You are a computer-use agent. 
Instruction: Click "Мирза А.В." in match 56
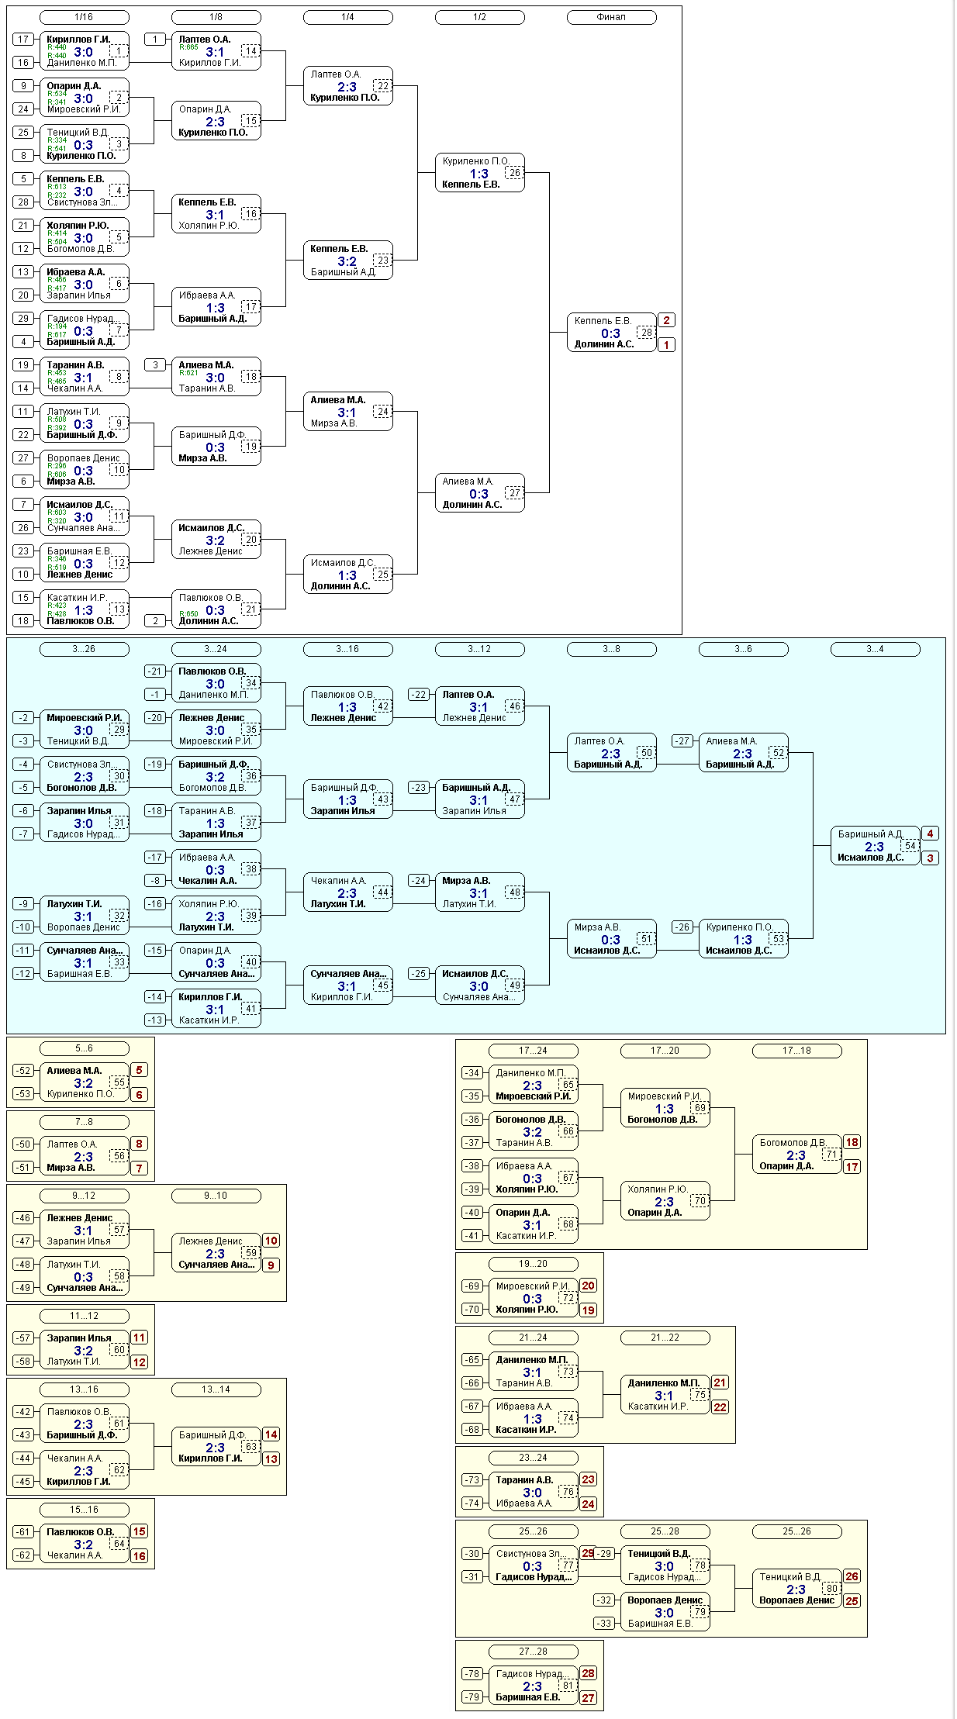click(71, 1168)
